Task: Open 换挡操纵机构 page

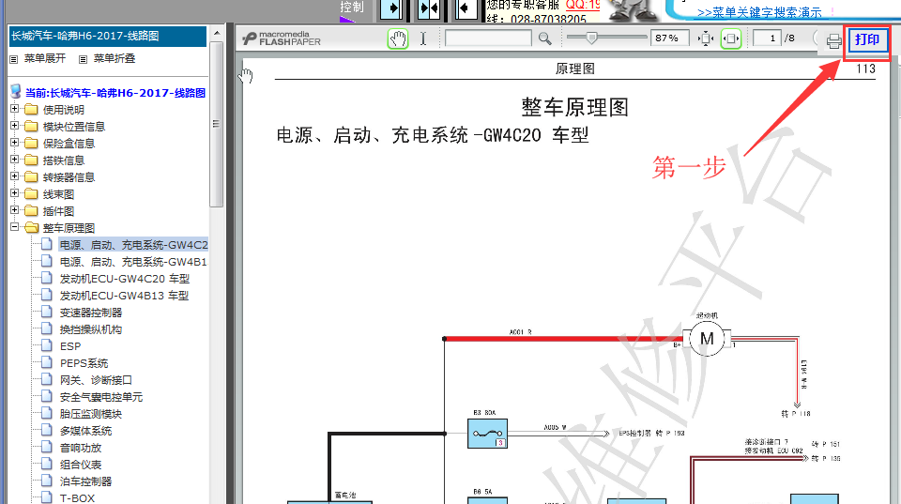Action: click(x=91, y=329)
